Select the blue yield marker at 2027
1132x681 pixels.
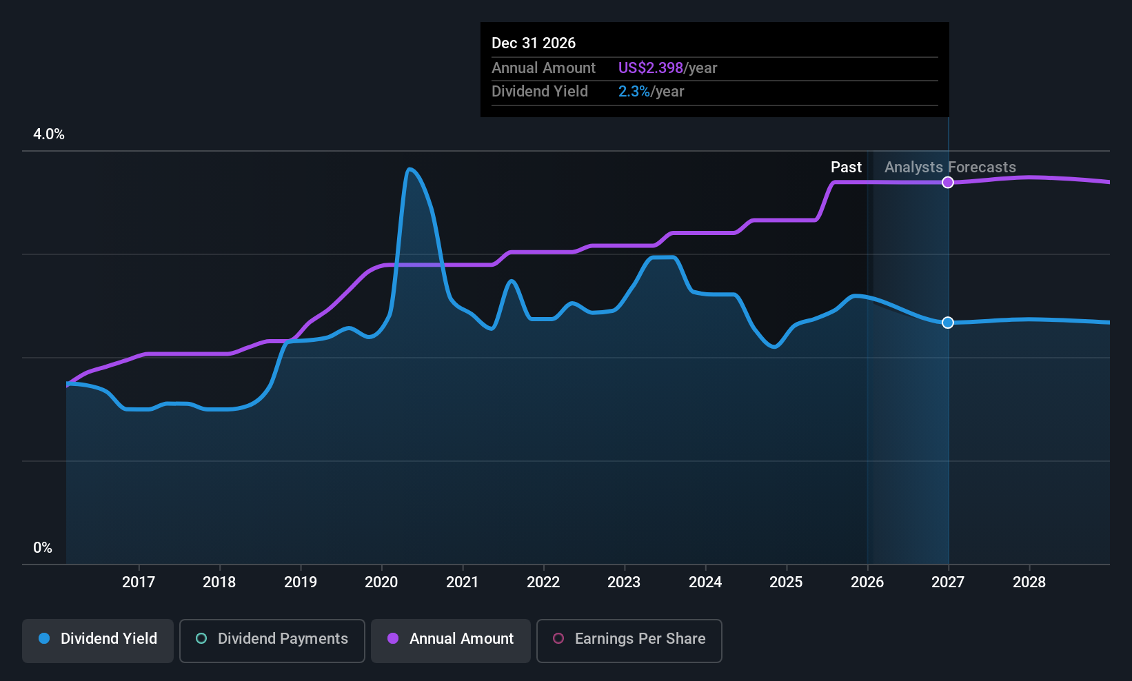click(x=948, y=323)
